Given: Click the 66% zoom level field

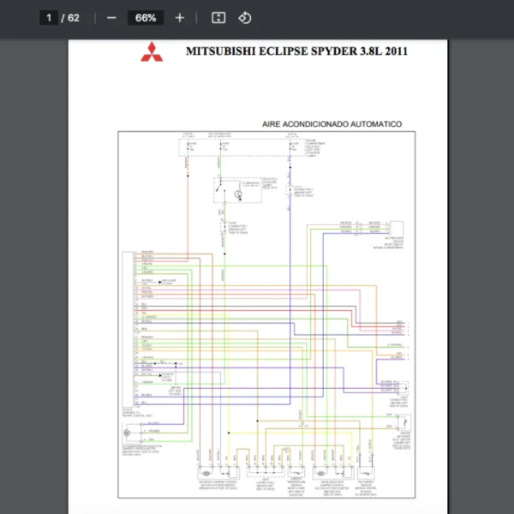Looking at the screenshot, I should coord(146,18).
